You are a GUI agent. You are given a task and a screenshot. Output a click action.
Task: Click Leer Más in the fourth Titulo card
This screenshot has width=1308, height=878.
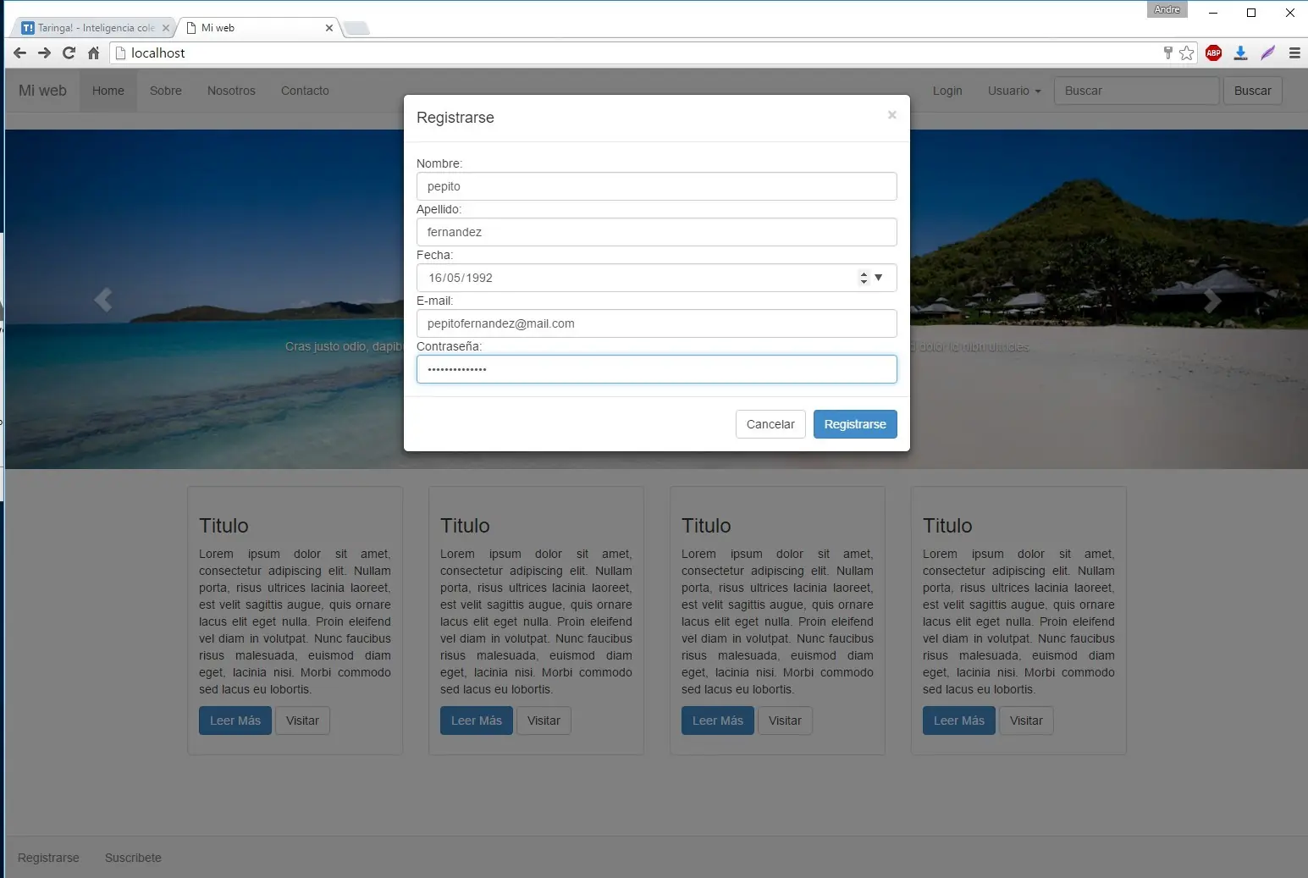pyautogui.click(x=959, y=721)
